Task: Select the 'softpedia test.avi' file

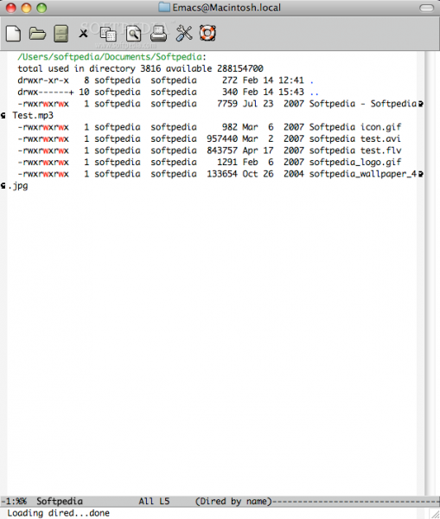Action: click(355, 138)
